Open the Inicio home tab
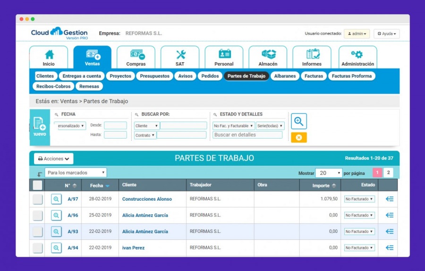This screenshot has height=271, width=425. [49, 57]
